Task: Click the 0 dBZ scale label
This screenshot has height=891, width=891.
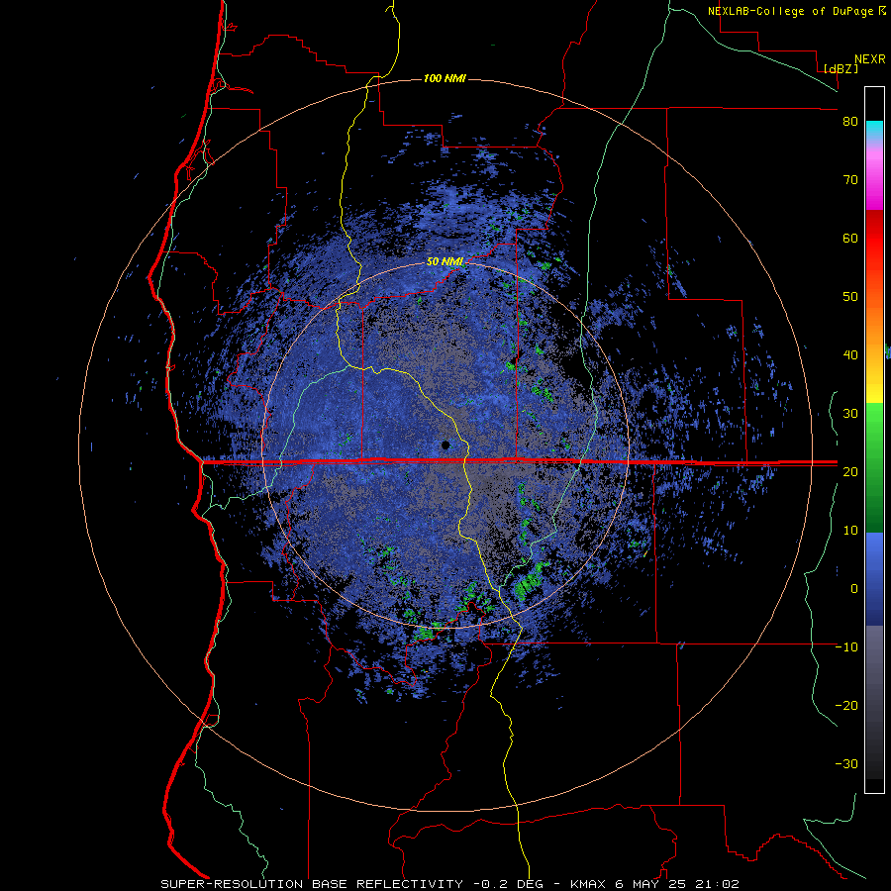Action: [x=854, y=589]
